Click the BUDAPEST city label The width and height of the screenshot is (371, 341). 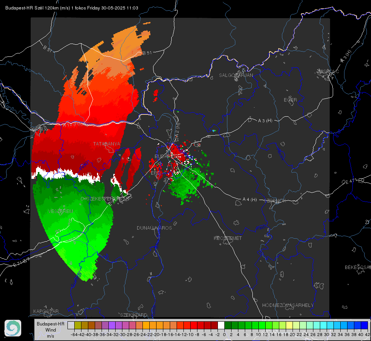167,156
